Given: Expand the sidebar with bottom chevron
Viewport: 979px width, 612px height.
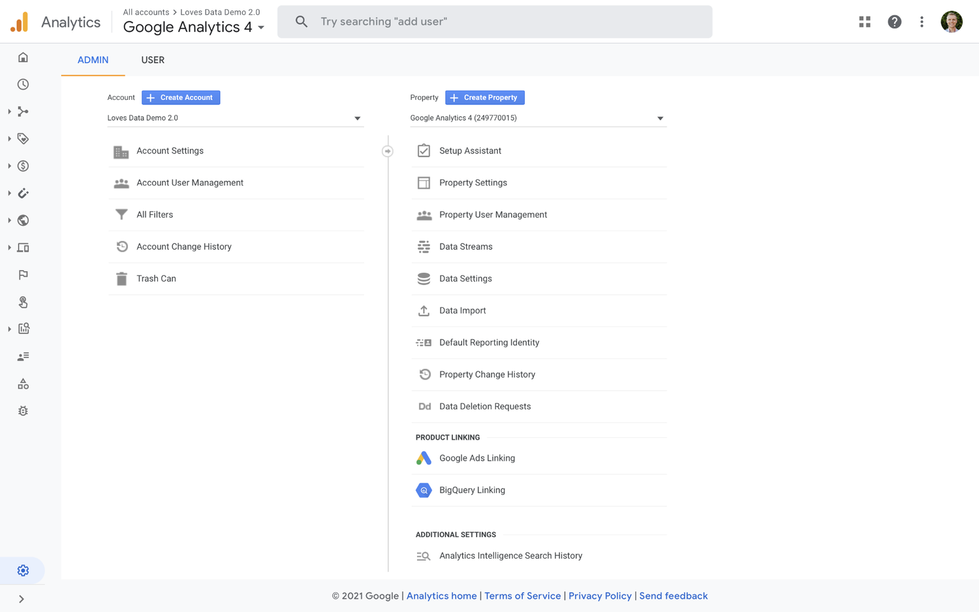Looking at the screenshot, I should coord(22,599).
